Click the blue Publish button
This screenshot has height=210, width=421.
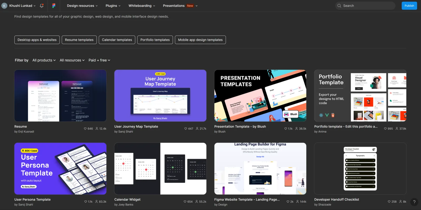click(409, 6)
